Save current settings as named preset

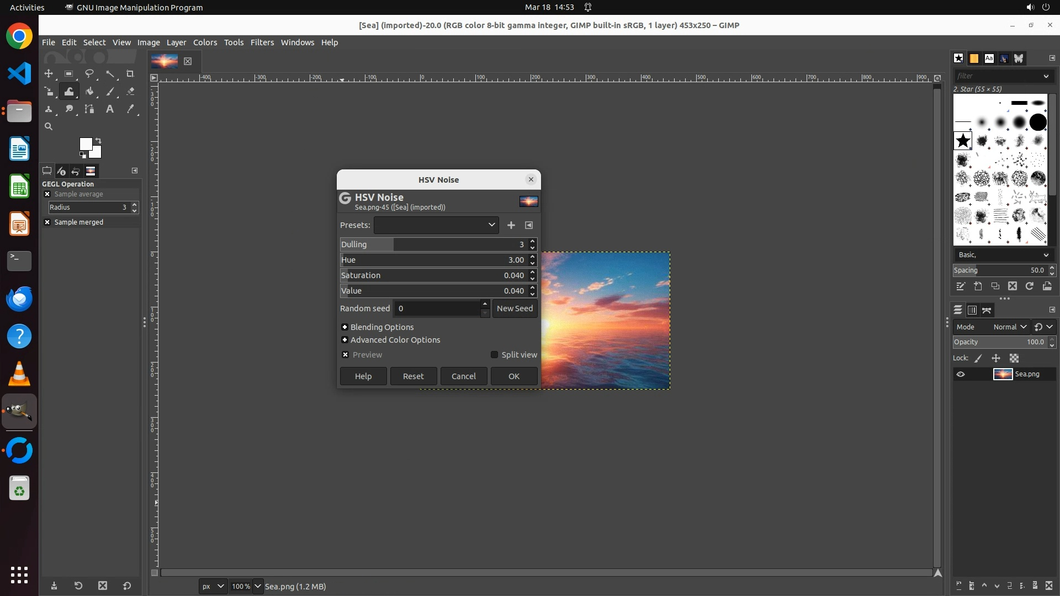[x=511, y=225]
